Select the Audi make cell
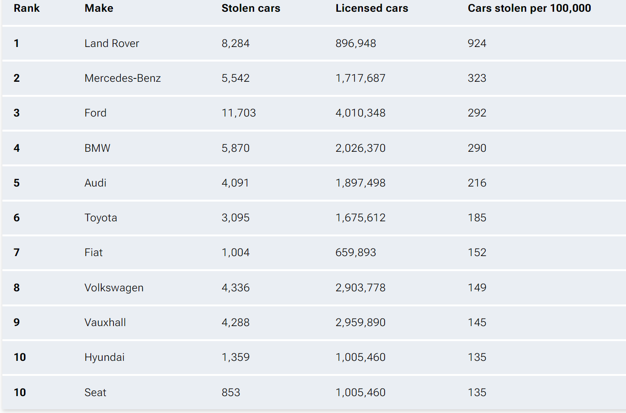Image resolution: width=626 pixels, height=413 pixels. point(96,183)
